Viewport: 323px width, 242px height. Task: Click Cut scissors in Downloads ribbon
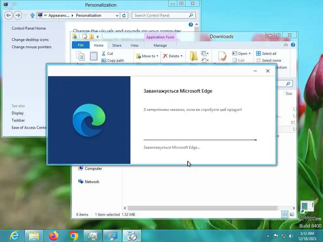[x=103, y=54]
